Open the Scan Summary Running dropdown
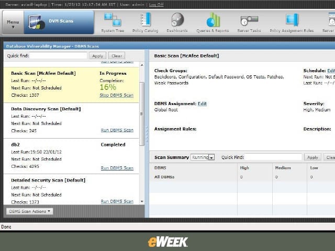Image resolution: width=335 pixels, height=251 pixels. (203, 157)
